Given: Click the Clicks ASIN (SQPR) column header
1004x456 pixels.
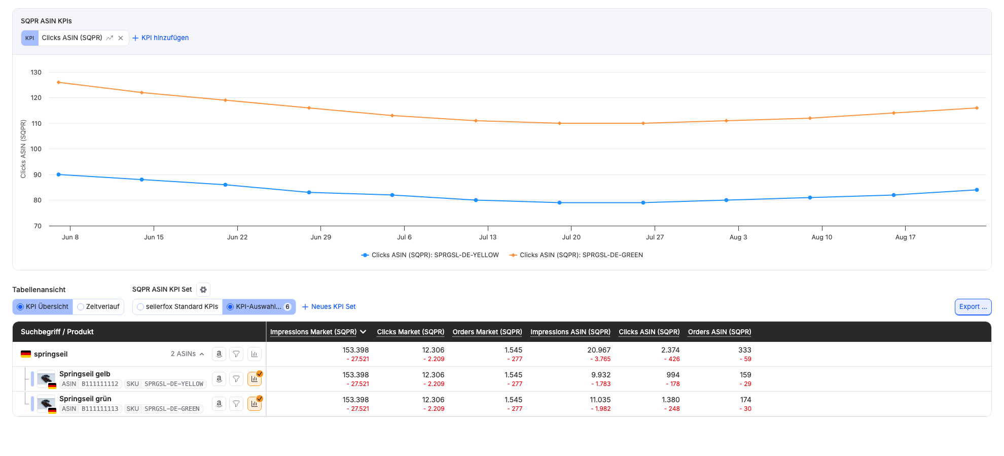Looking at the screenshot, I should 649,332.
